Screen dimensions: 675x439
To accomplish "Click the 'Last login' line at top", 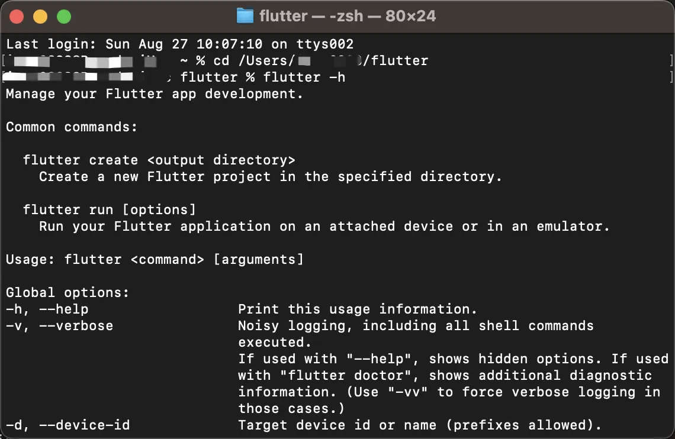I will point(178,44).
